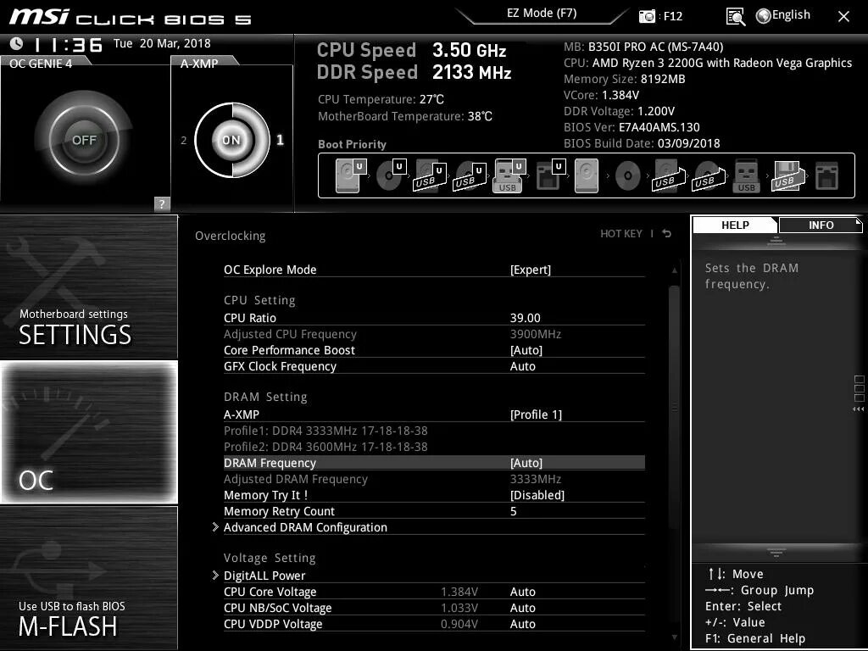Toggle the A-XMP ON button
Screen dimensions: 868x651
[x=231, y=140]
